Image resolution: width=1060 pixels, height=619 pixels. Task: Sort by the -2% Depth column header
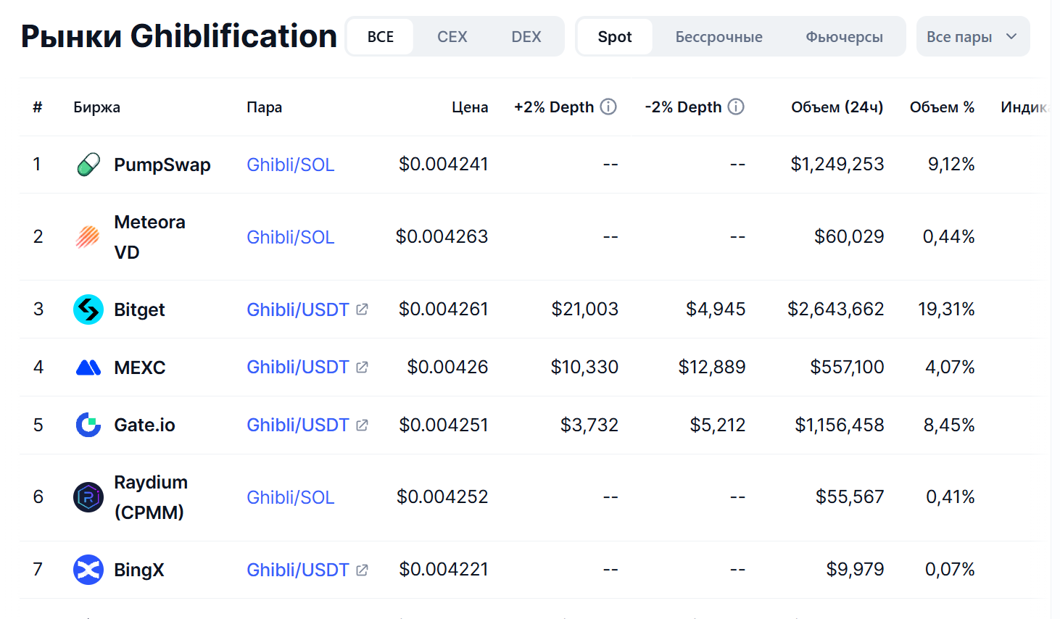(x=683, y=107)
